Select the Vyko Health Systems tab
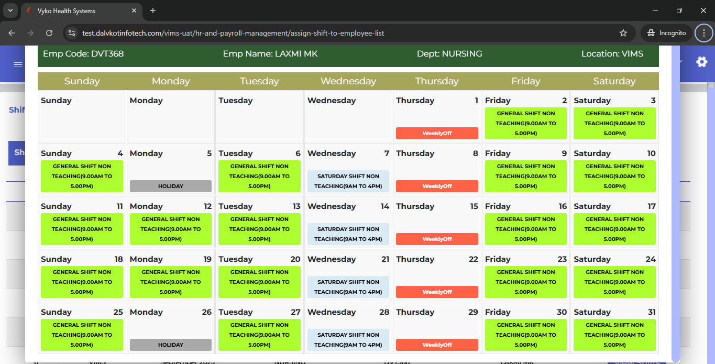This screenshot has width=715, height=364. tap(79, 10)
